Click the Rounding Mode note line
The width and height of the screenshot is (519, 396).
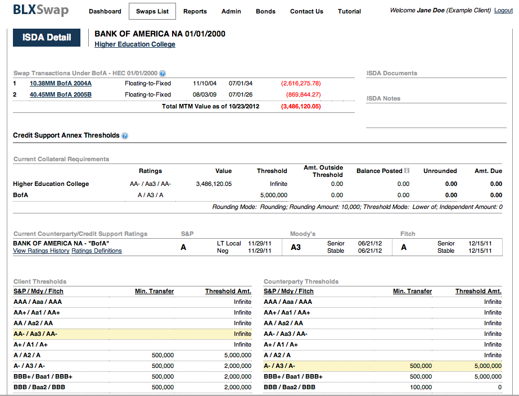[358, 207]
